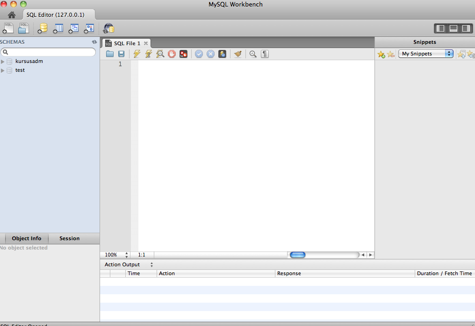
Task: Switch to the Object Info tab
Action: [27, 238]
